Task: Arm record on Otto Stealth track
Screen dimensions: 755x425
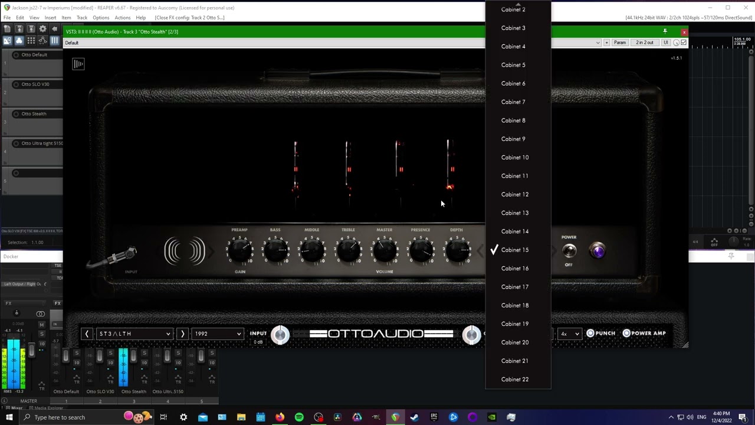Action: click(16, 114)
